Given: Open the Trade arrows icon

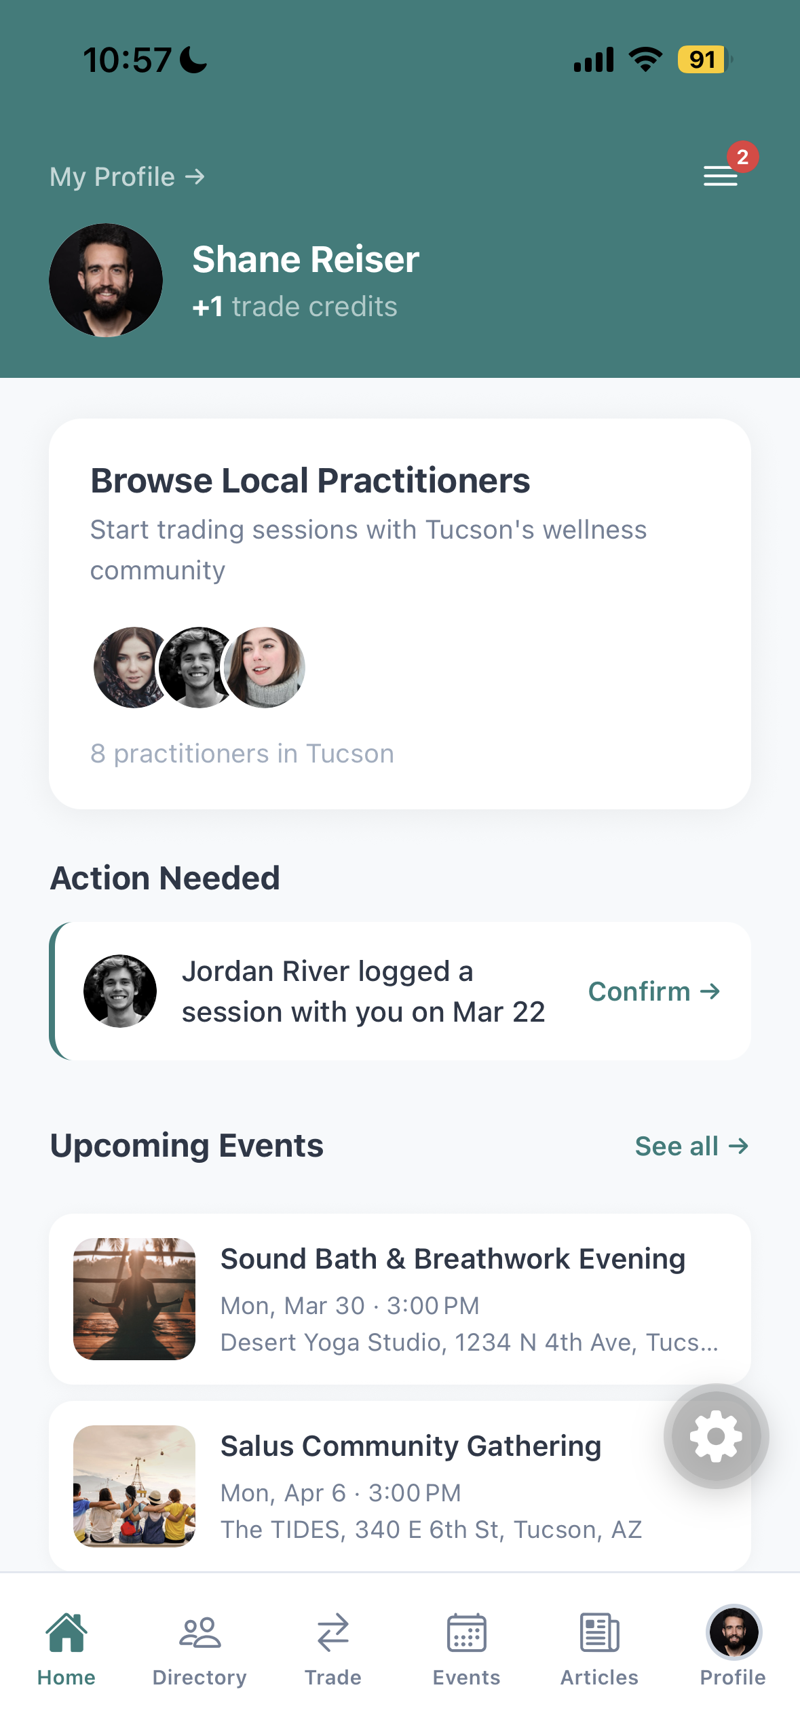Looking at the screenshot, I should (332, 1632).
